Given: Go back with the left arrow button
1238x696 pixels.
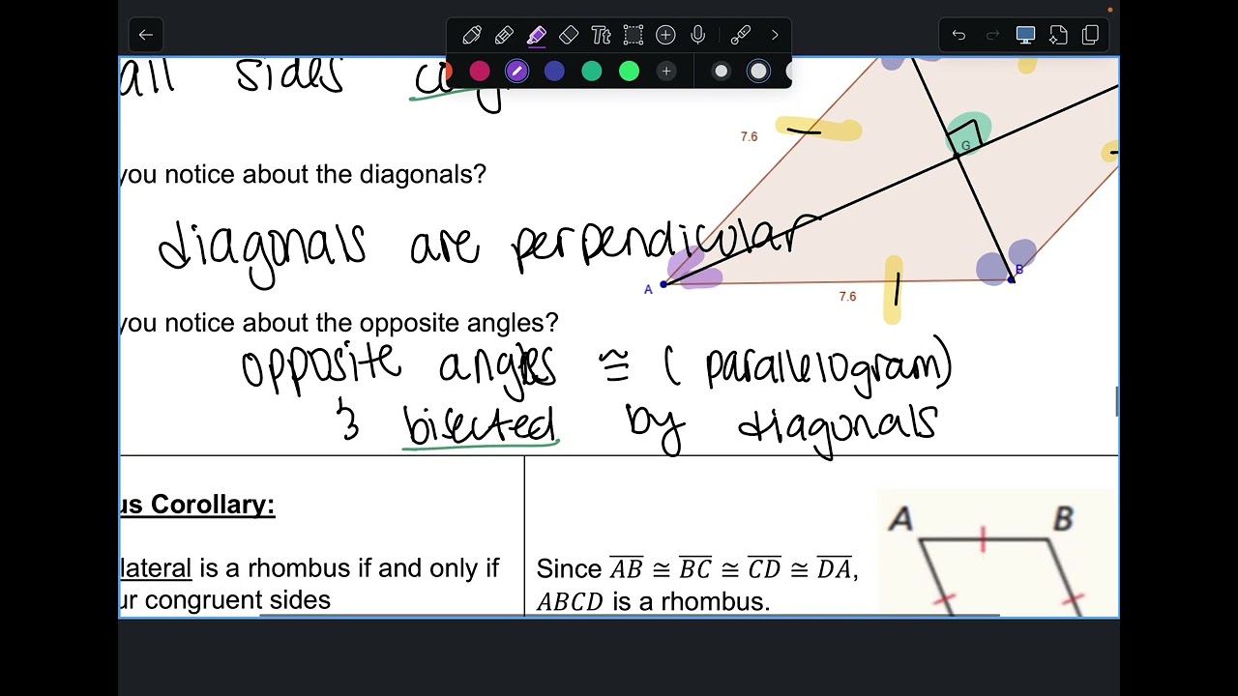Looking at the screenshot, I should pos(145,35).
